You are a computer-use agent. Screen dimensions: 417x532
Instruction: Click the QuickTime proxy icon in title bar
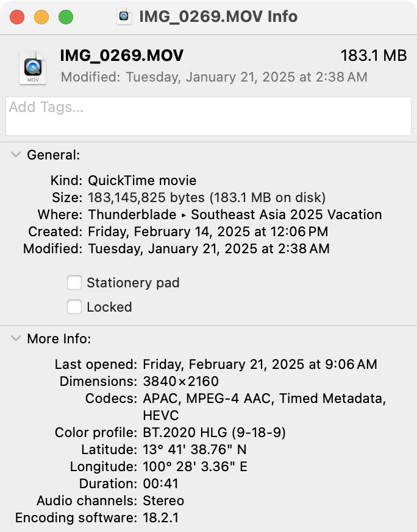[124, 16]
